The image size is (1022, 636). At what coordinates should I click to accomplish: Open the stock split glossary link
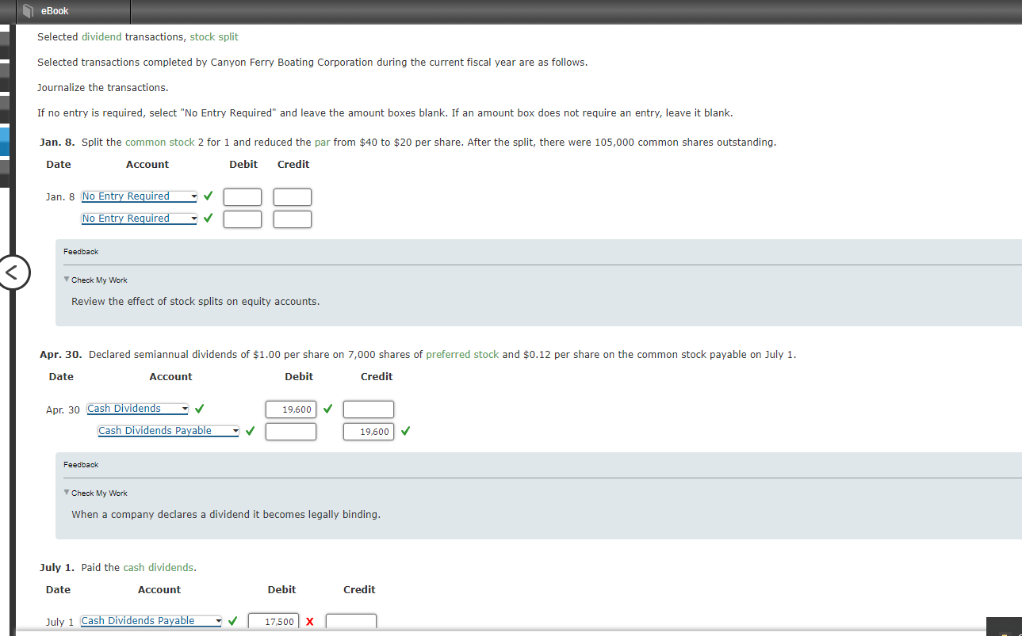[x=214, y=36]
